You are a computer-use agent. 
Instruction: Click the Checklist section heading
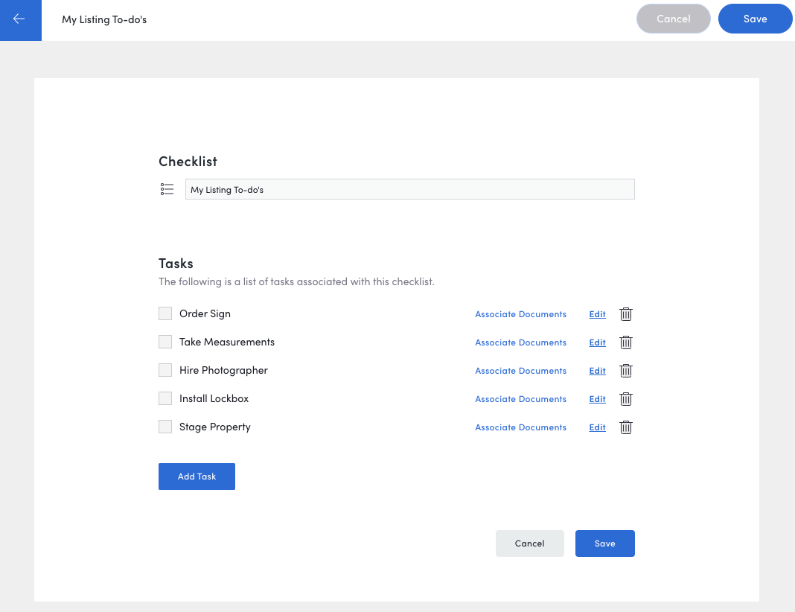coord(188,162)
